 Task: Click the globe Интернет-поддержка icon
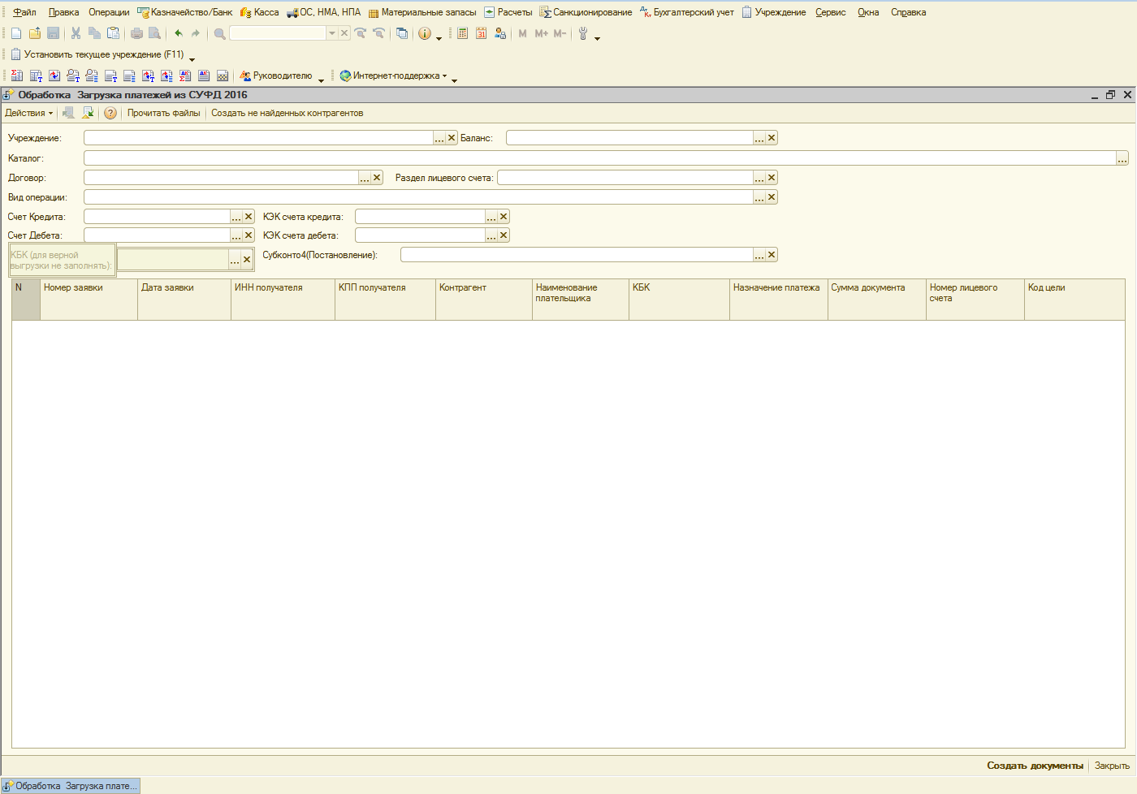(345, 76)
